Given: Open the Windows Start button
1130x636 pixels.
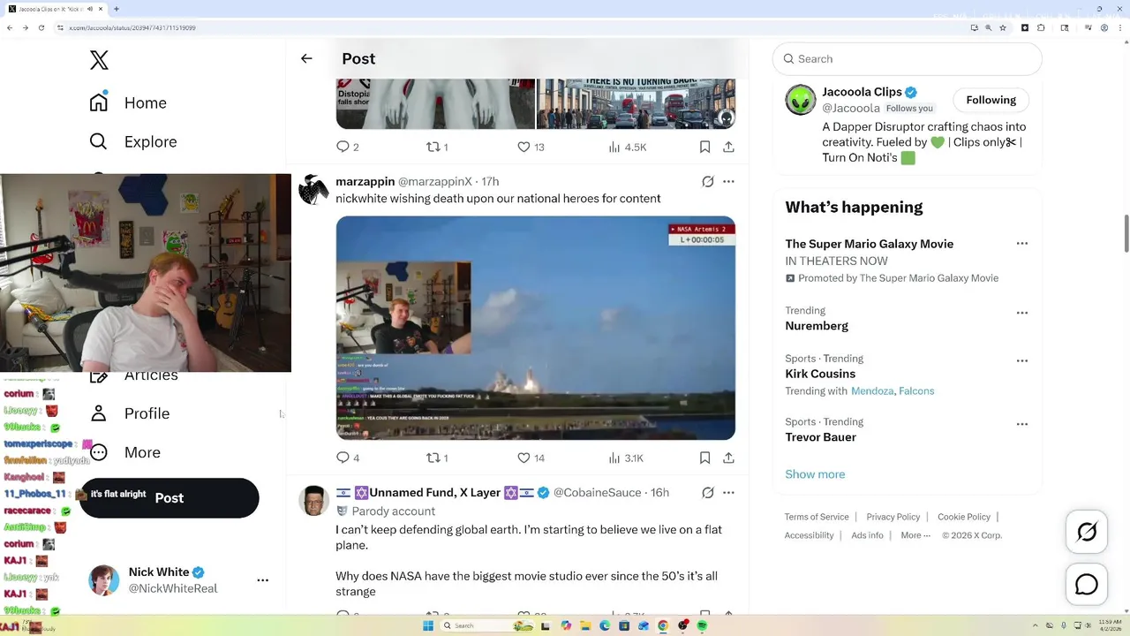Looking at the screenshot, I should 428,625.
